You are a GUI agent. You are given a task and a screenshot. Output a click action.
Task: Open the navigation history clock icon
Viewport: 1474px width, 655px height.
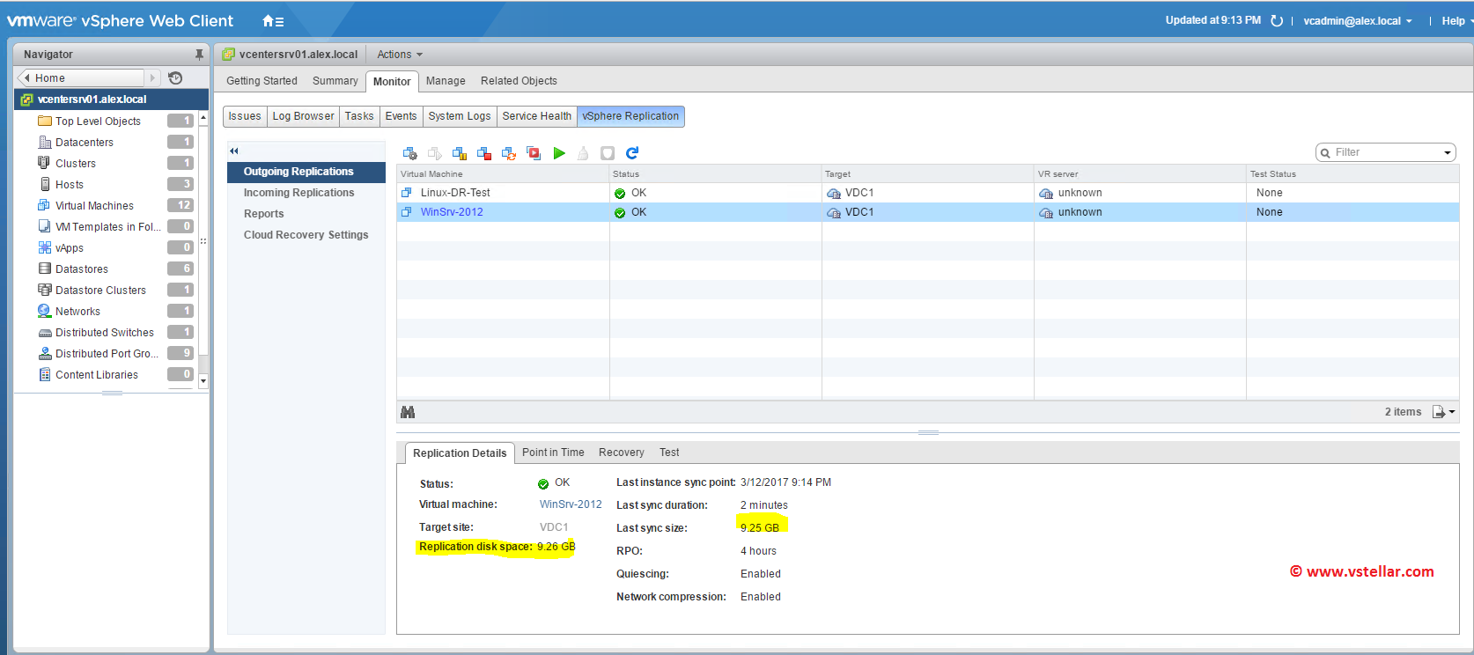click(175, 78)
